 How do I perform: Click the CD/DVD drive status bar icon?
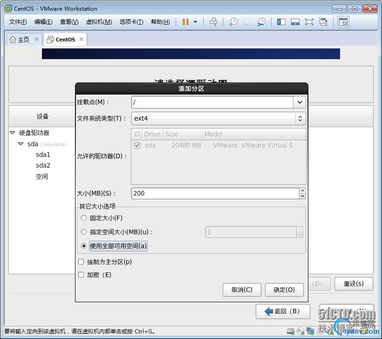coord(300,331)
